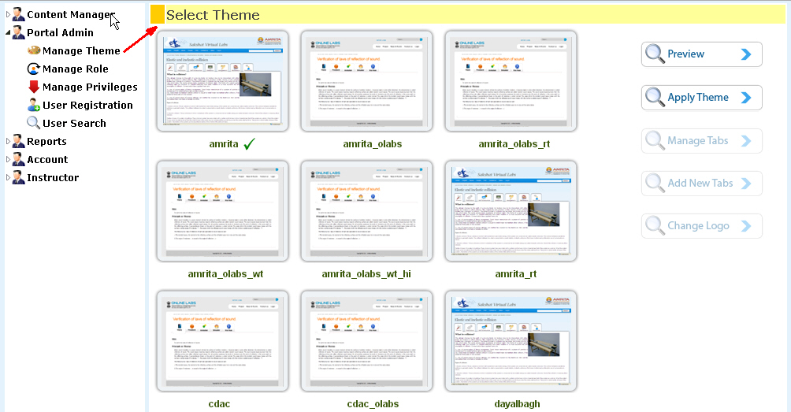Click the Reports user icon
Screen dimensions: 791x412
(x=18, y=141)
